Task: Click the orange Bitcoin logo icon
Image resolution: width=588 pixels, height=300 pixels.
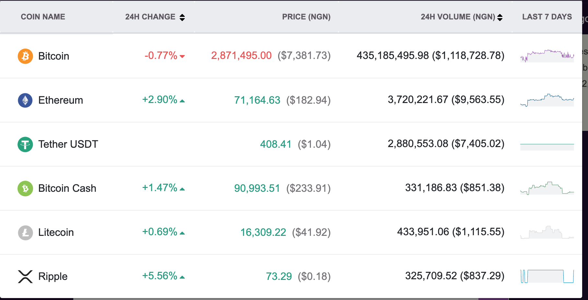Action: tap(25, 56)
